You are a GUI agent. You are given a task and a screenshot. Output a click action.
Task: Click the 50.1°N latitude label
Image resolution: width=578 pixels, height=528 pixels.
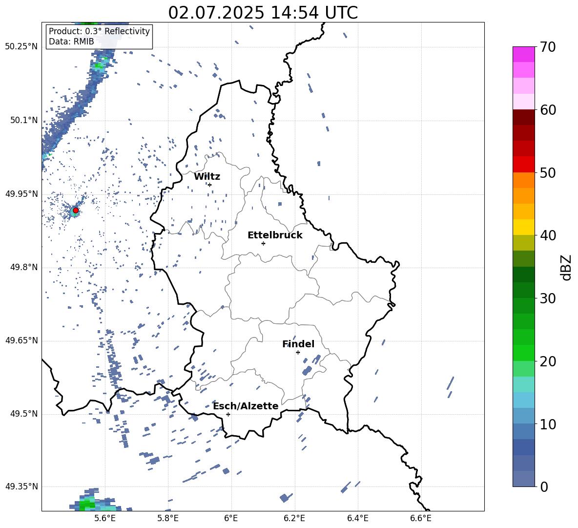[24, 120]
